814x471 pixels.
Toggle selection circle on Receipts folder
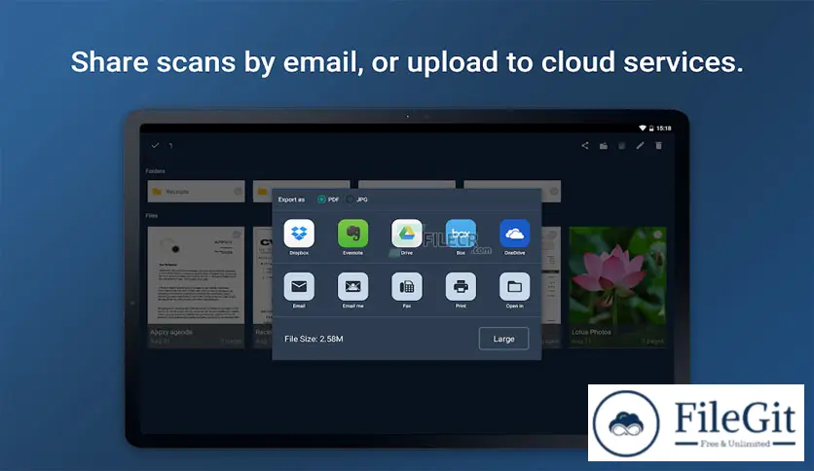pos(238,192)
